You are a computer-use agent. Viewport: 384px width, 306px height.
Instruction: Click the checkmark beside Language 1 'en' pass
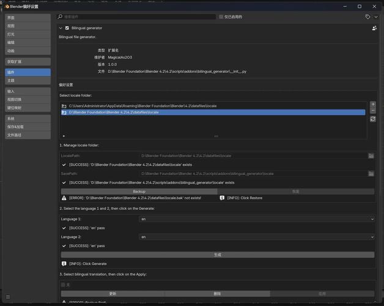(64, 228)
